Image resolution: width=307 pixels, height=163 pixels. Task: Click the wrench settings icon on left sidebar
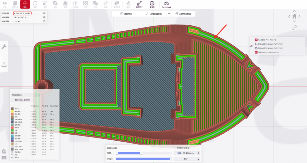pos(4,47)
